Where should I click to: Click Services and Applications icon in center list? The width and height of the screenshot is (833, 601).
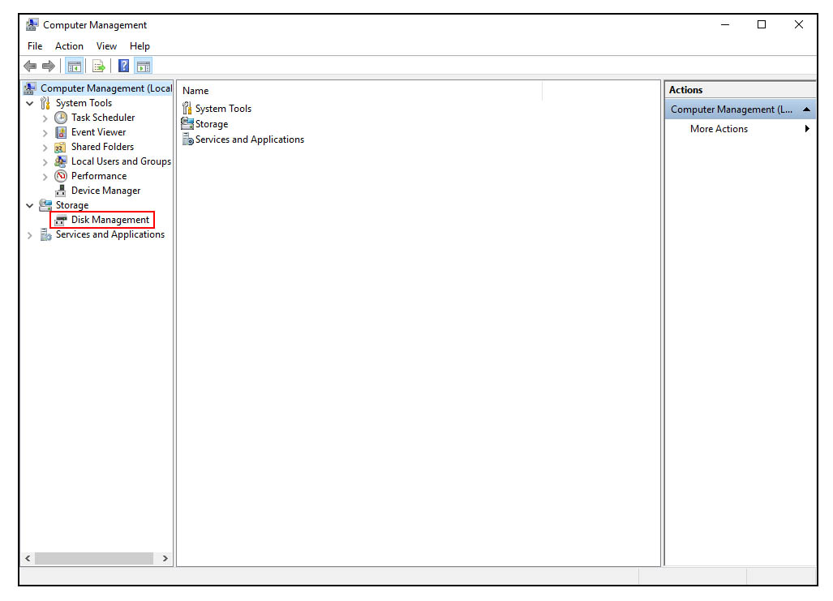187,140
